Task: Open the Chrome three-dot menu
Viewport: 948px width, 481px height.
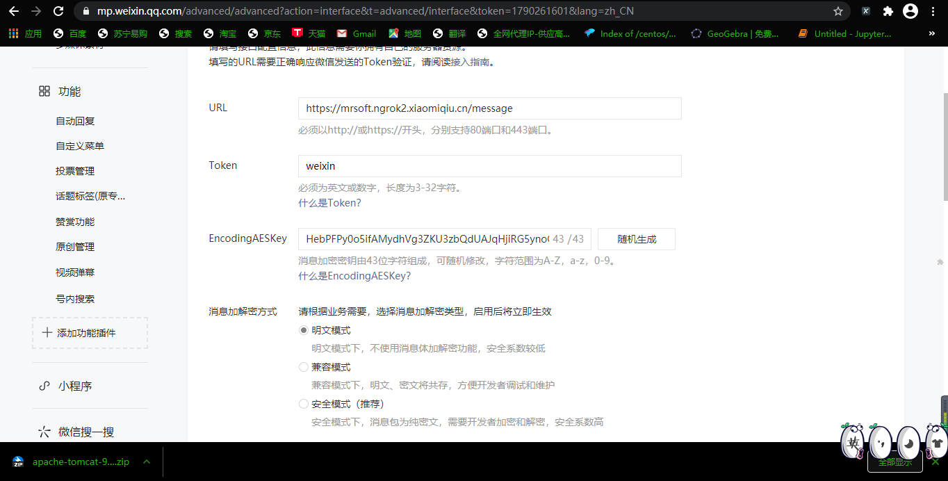Action: [933, 11]
